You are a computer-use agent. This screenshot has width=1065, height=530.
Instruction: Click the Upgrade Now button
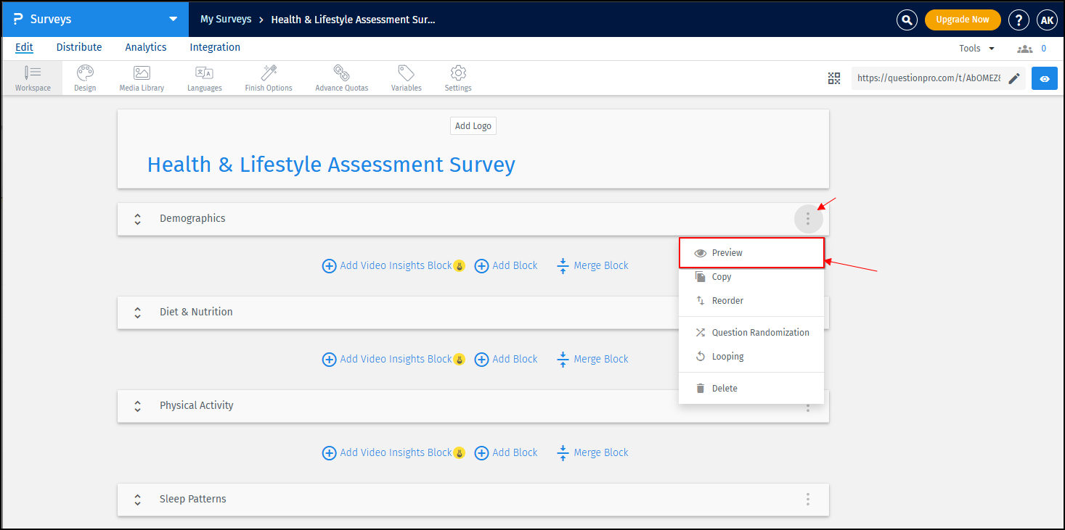pyautogui.click(x=962, y=20)
